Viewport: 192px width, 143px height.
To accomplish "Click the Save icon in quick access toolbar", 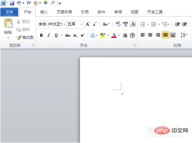I will point(12,3).
